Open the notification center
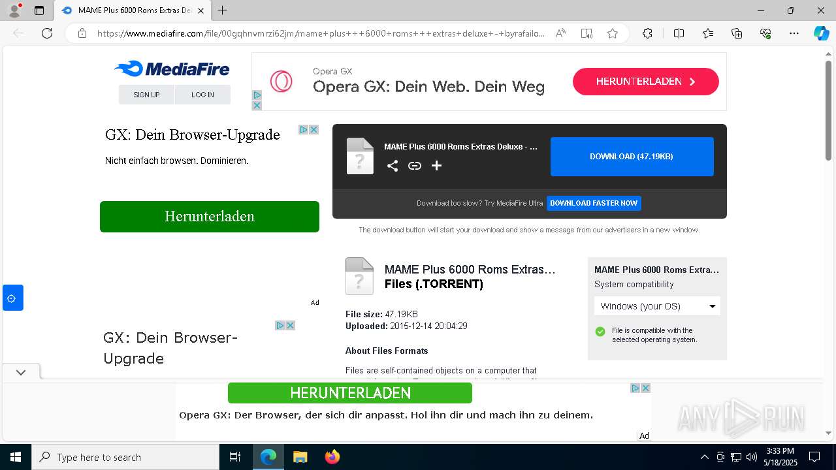Viewport: 836px width, 470px height. [x=814, y=457]
